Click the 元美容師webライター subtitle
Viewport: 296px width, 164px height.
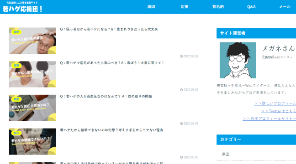(277, 57)
